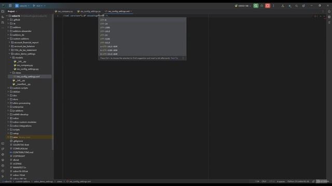Click the Python interpreter widget in status bar
The image size is (332, 186).
(x=298, y=181)
